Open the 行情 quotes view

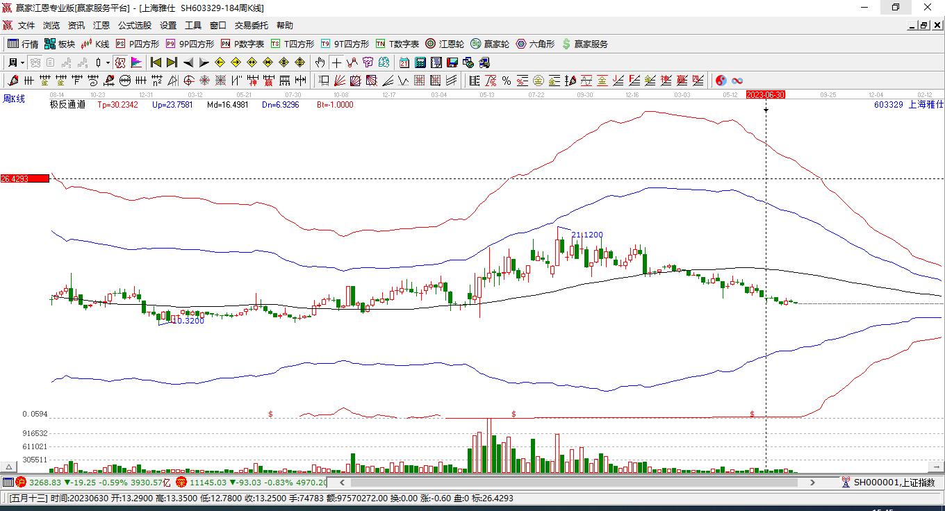pyautogui.click(x=23, y=44)
